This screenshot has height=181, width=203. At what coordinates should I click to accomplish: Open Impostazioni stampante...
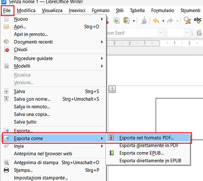(54, 178)
